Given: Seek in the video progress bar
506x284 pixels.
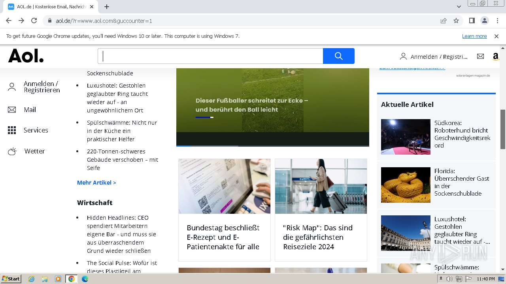Looking at the screenshot, I should 273,146.
